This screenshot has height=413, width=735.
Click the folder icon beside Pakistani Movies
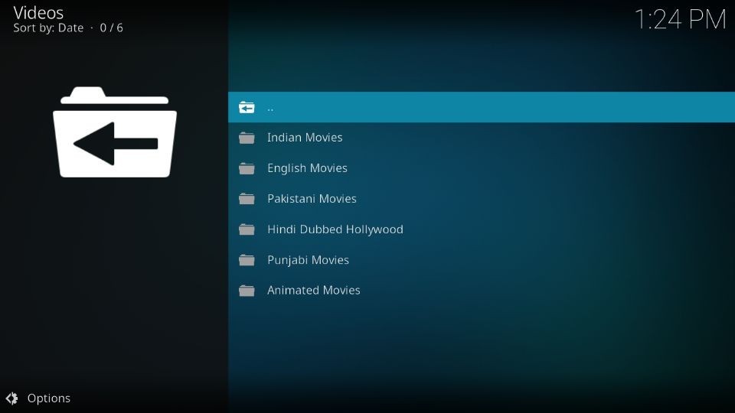tap(247, 199)
